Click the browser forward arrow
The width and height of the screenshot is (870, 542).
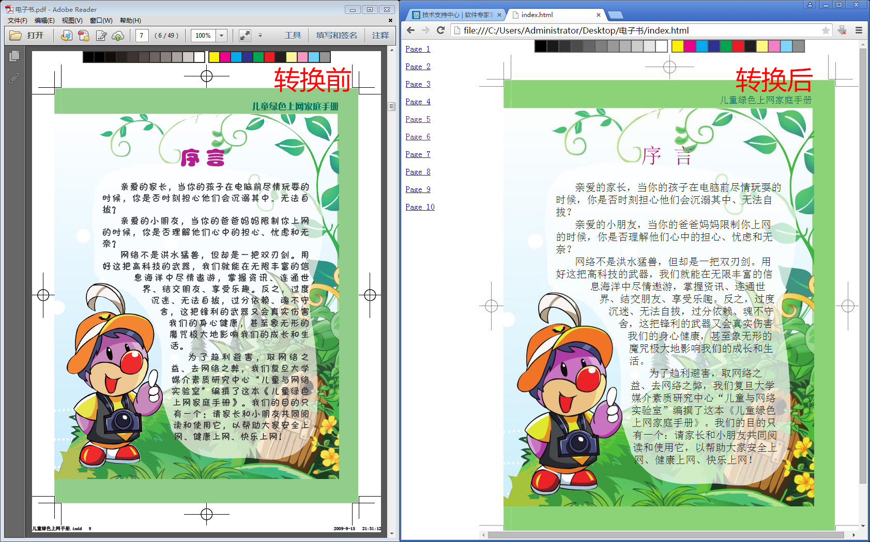point(425,30)
